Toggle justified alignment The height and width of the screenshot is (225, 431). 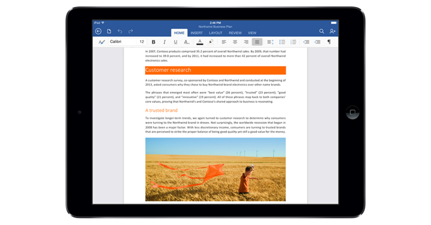pyautogui.click(x=257, y=42)
